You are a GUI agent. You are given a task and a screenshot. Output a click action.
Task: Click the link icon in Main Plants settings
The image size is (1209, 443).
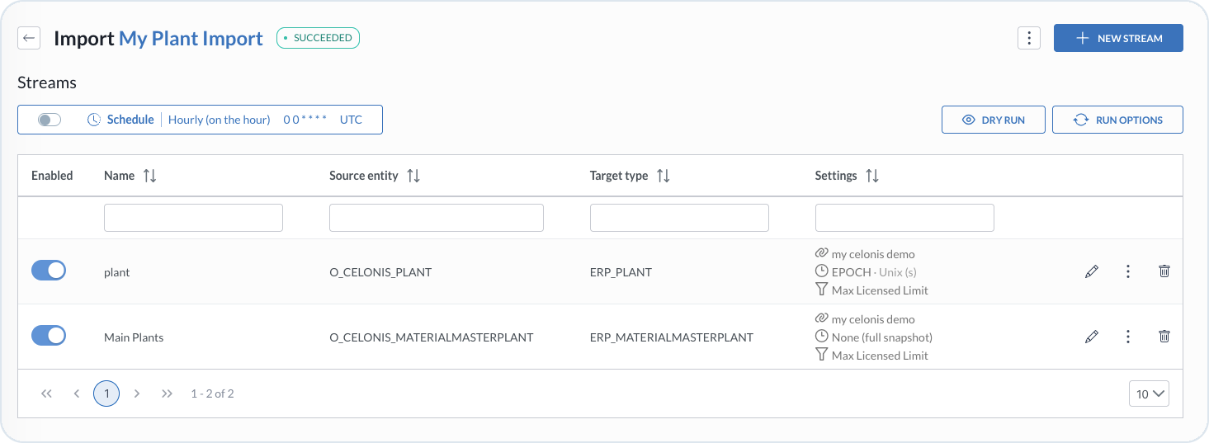821,318
